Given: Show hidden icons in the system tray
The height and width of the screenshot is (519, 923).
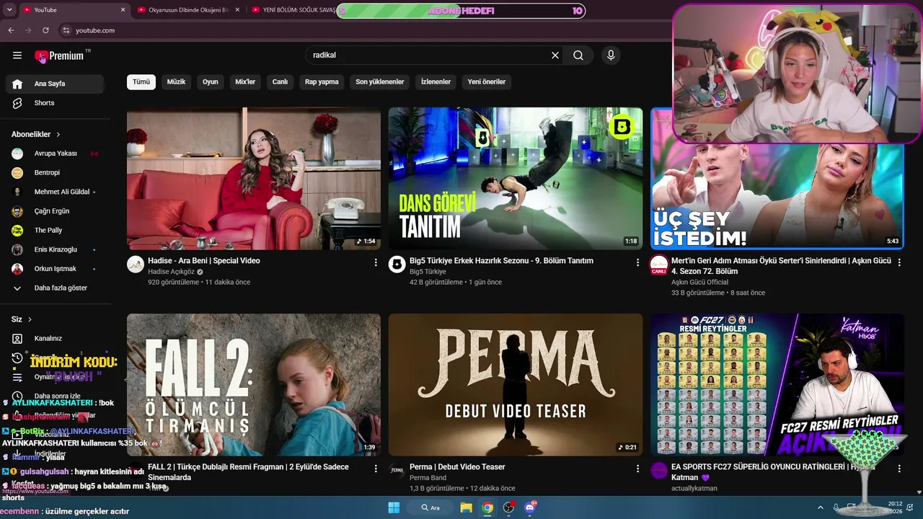Looking at the screenshot, I should [821, 507].
